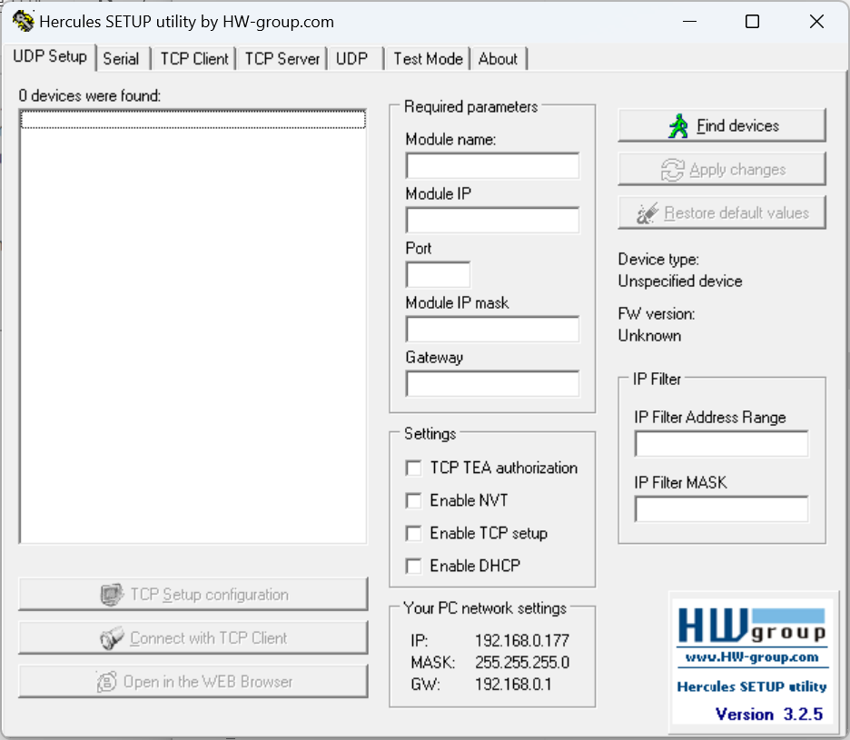Click the Apply changes button

point(722,169)
